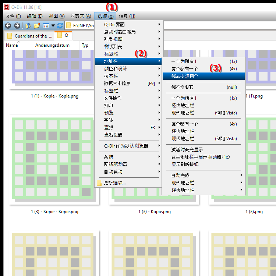Open the 视图 (V) menu
The height and width of the screenshot is (276, 276).
(57, 16)
